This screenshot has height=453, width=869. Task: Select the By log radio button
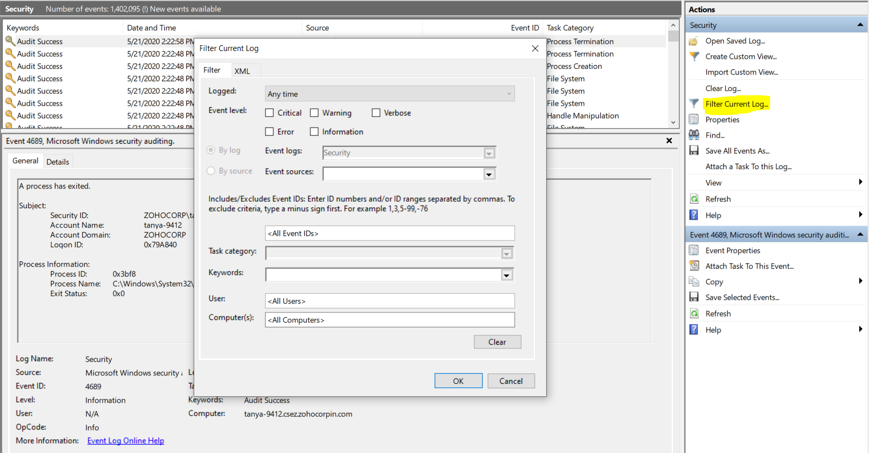coord(211,150)
